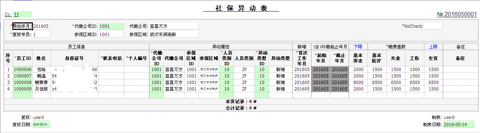The width and height of the screenshot is (480, 133).
Task: Click 备注 cell in 包晗 row
Action: coord(460,70)
